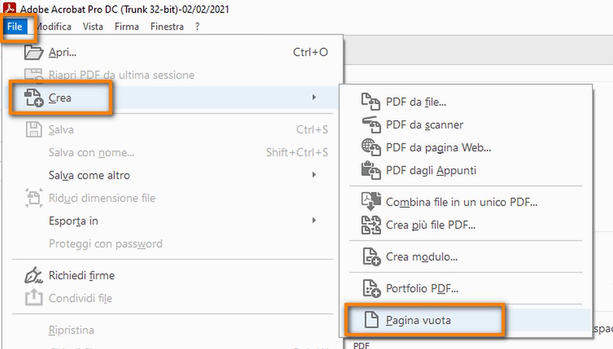Select the 'Portfolio PDF' icon
613x349 pixels.
pos(371,288)
